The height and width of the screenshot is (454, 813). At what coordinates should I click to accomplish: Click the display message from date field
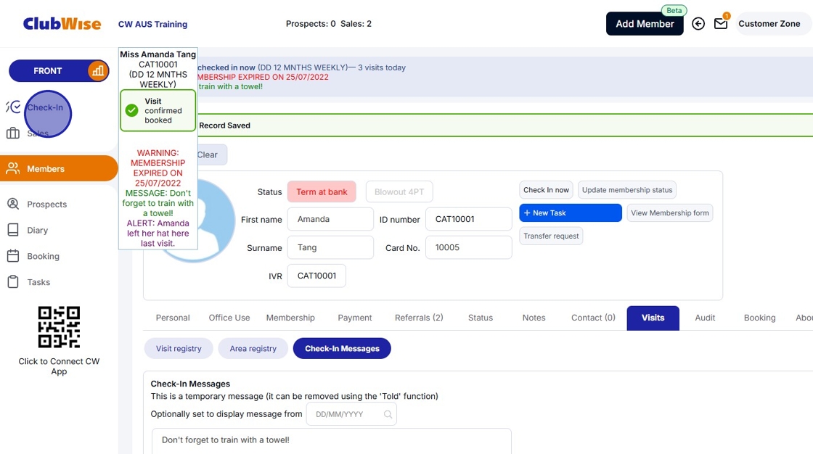351,414
